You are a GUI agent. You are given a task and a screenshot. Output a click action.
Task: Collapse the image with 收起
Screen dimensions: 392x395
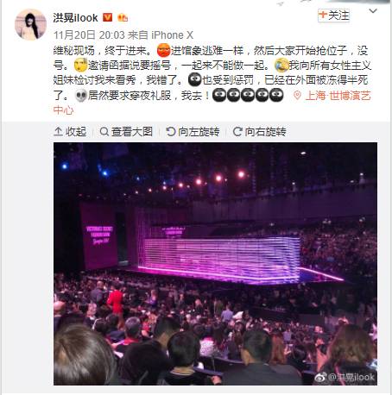point(70,132)
